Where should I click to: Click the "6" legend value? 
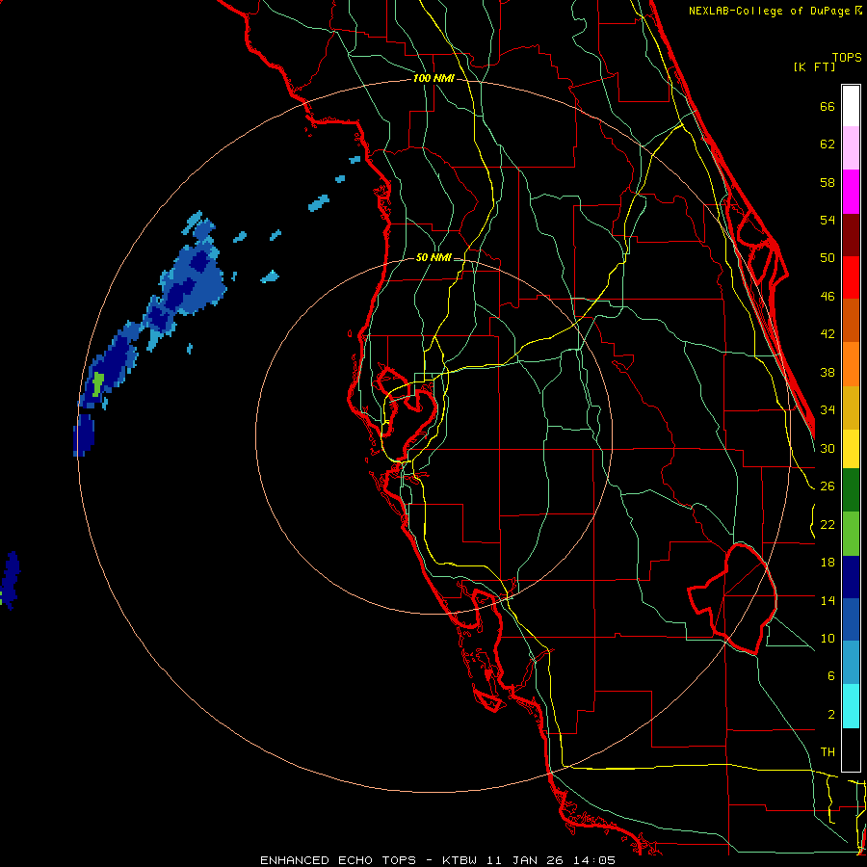coord(831,676)
